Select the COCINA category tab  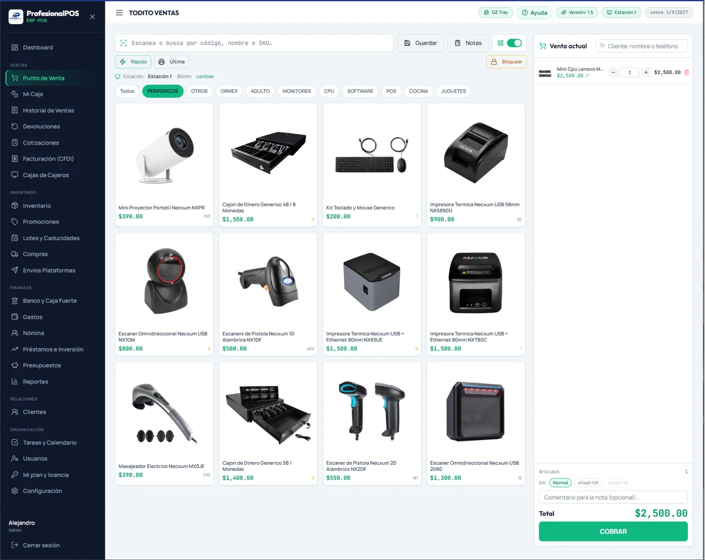click(x=418, y=91)
